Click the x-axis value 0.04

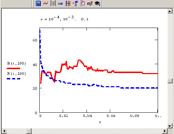(88, 116)
